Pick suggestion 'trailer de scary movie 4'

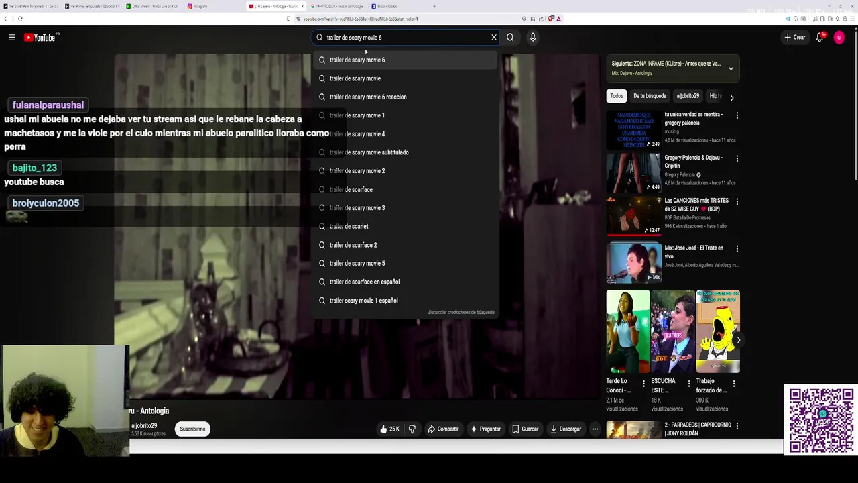pyautogui.click(x=406, y=134)
